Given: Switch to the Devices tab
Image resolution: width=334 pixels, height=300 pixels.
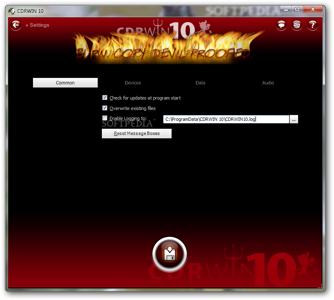Looking at the screenshot, I should click(x=133, y=82).
